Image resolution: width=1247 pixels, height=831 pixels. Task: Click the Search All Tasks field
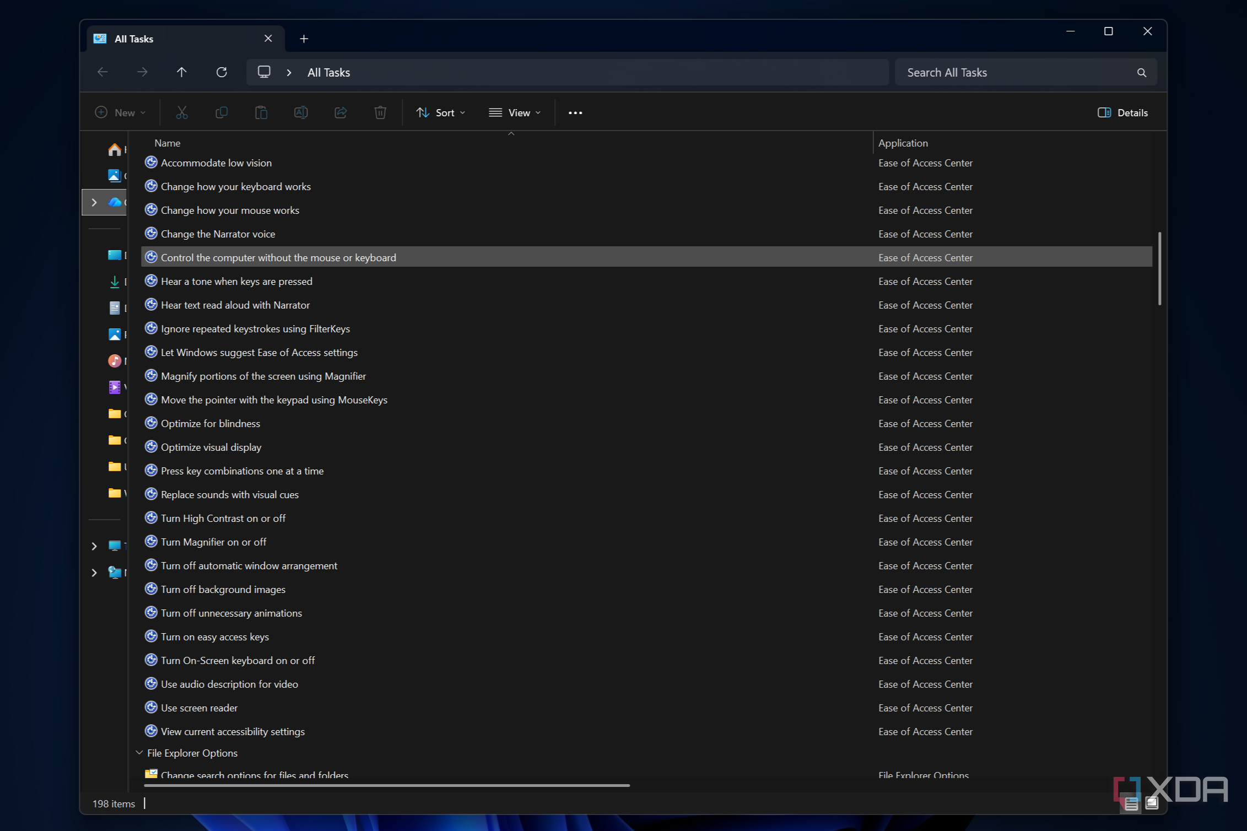click(x=1026, y=72)
